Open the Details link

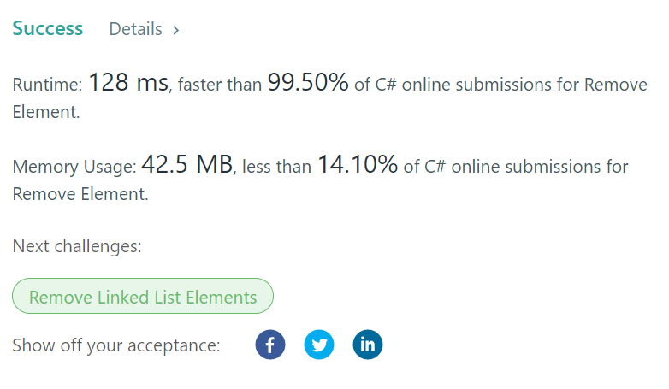135,29
